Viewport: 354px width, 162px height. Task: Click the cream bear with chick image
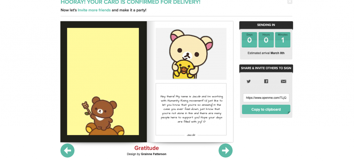[x=191, y=54]
